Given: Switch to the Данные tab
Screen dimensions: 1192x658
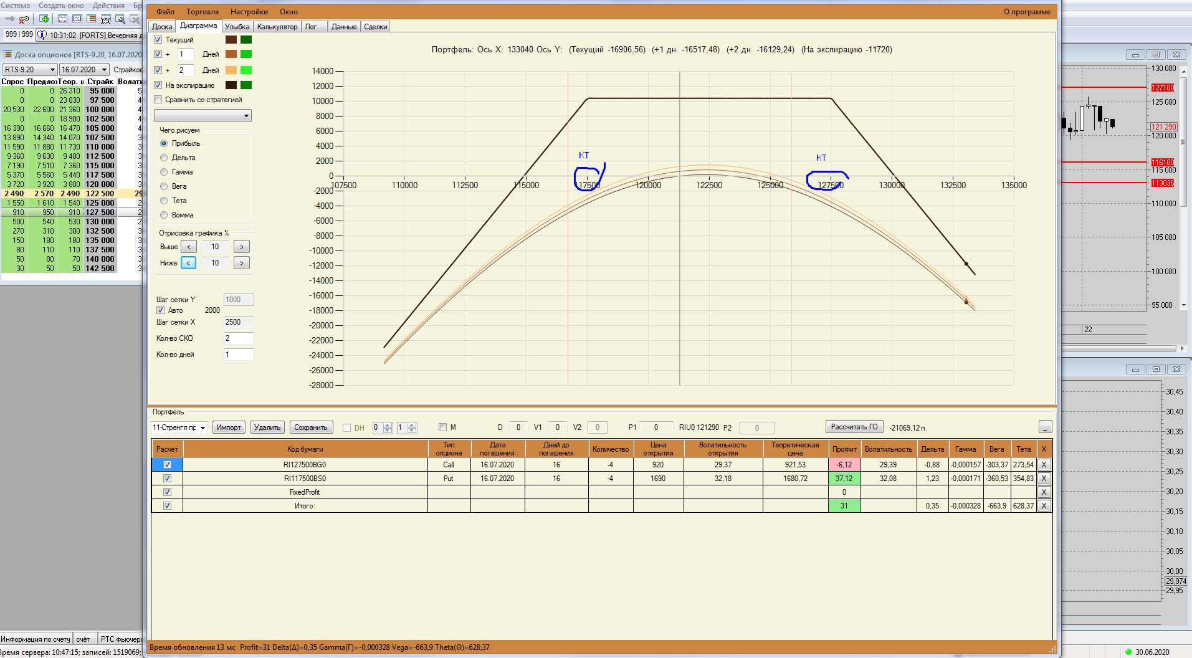Looking at the screenshot, I should (344, 27).
